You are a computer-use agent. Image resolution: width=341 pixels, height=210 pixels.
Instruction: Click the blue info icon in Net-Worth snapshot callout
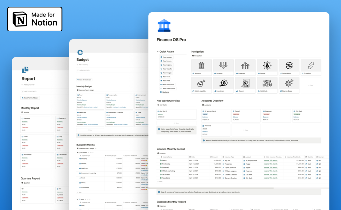point(159,129)
